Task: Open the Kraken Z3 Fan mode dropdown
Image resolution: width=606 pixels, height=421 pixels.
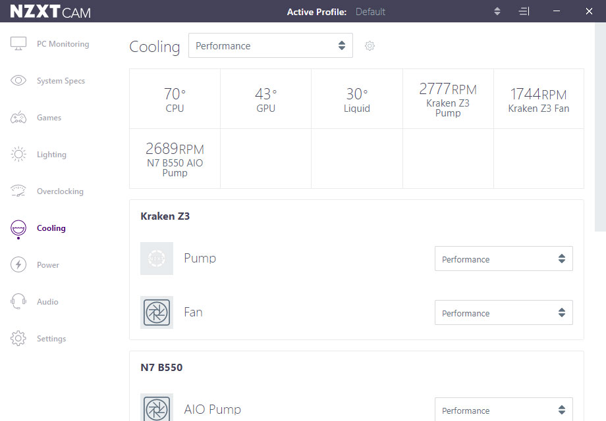Action: tap(504, 312)
